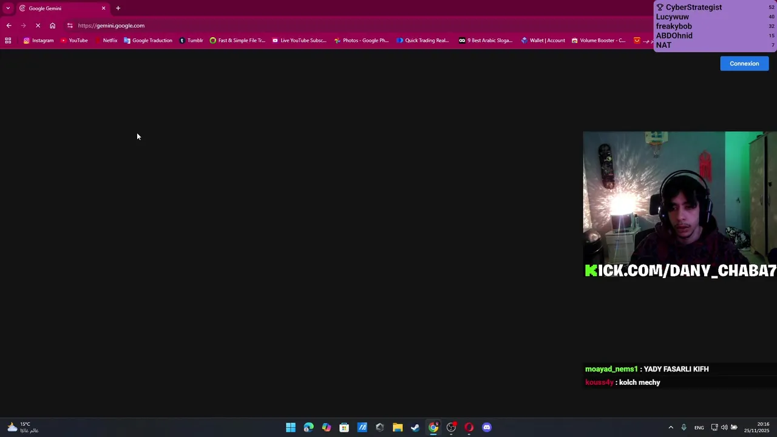Expand the hidden system tray icons chevron
Image resolution: width=777 pixels, height=437 pixels.
(x=671, y=427)
